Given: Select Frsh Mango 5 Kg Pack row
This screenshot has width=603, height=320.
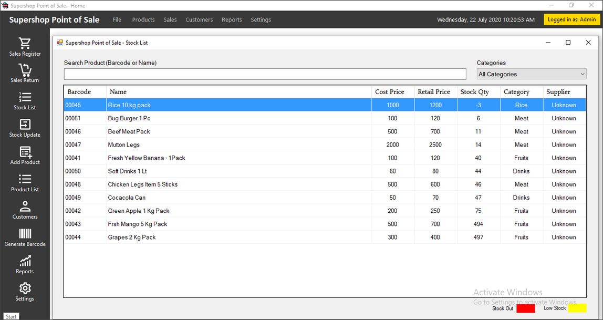Looking at the screenshot, I should [x=325, y=224].
